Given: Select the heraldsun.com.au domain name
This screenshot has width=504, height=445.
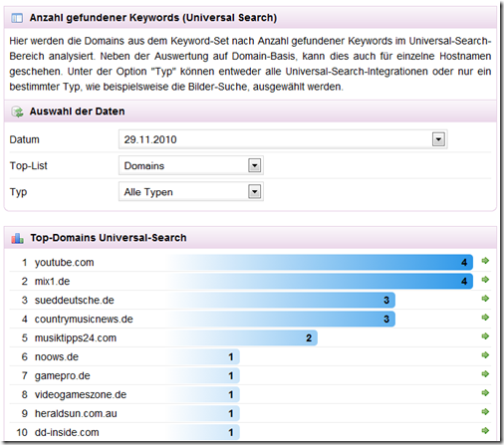Looking at the screenshot, I should (x=76, y=414).
